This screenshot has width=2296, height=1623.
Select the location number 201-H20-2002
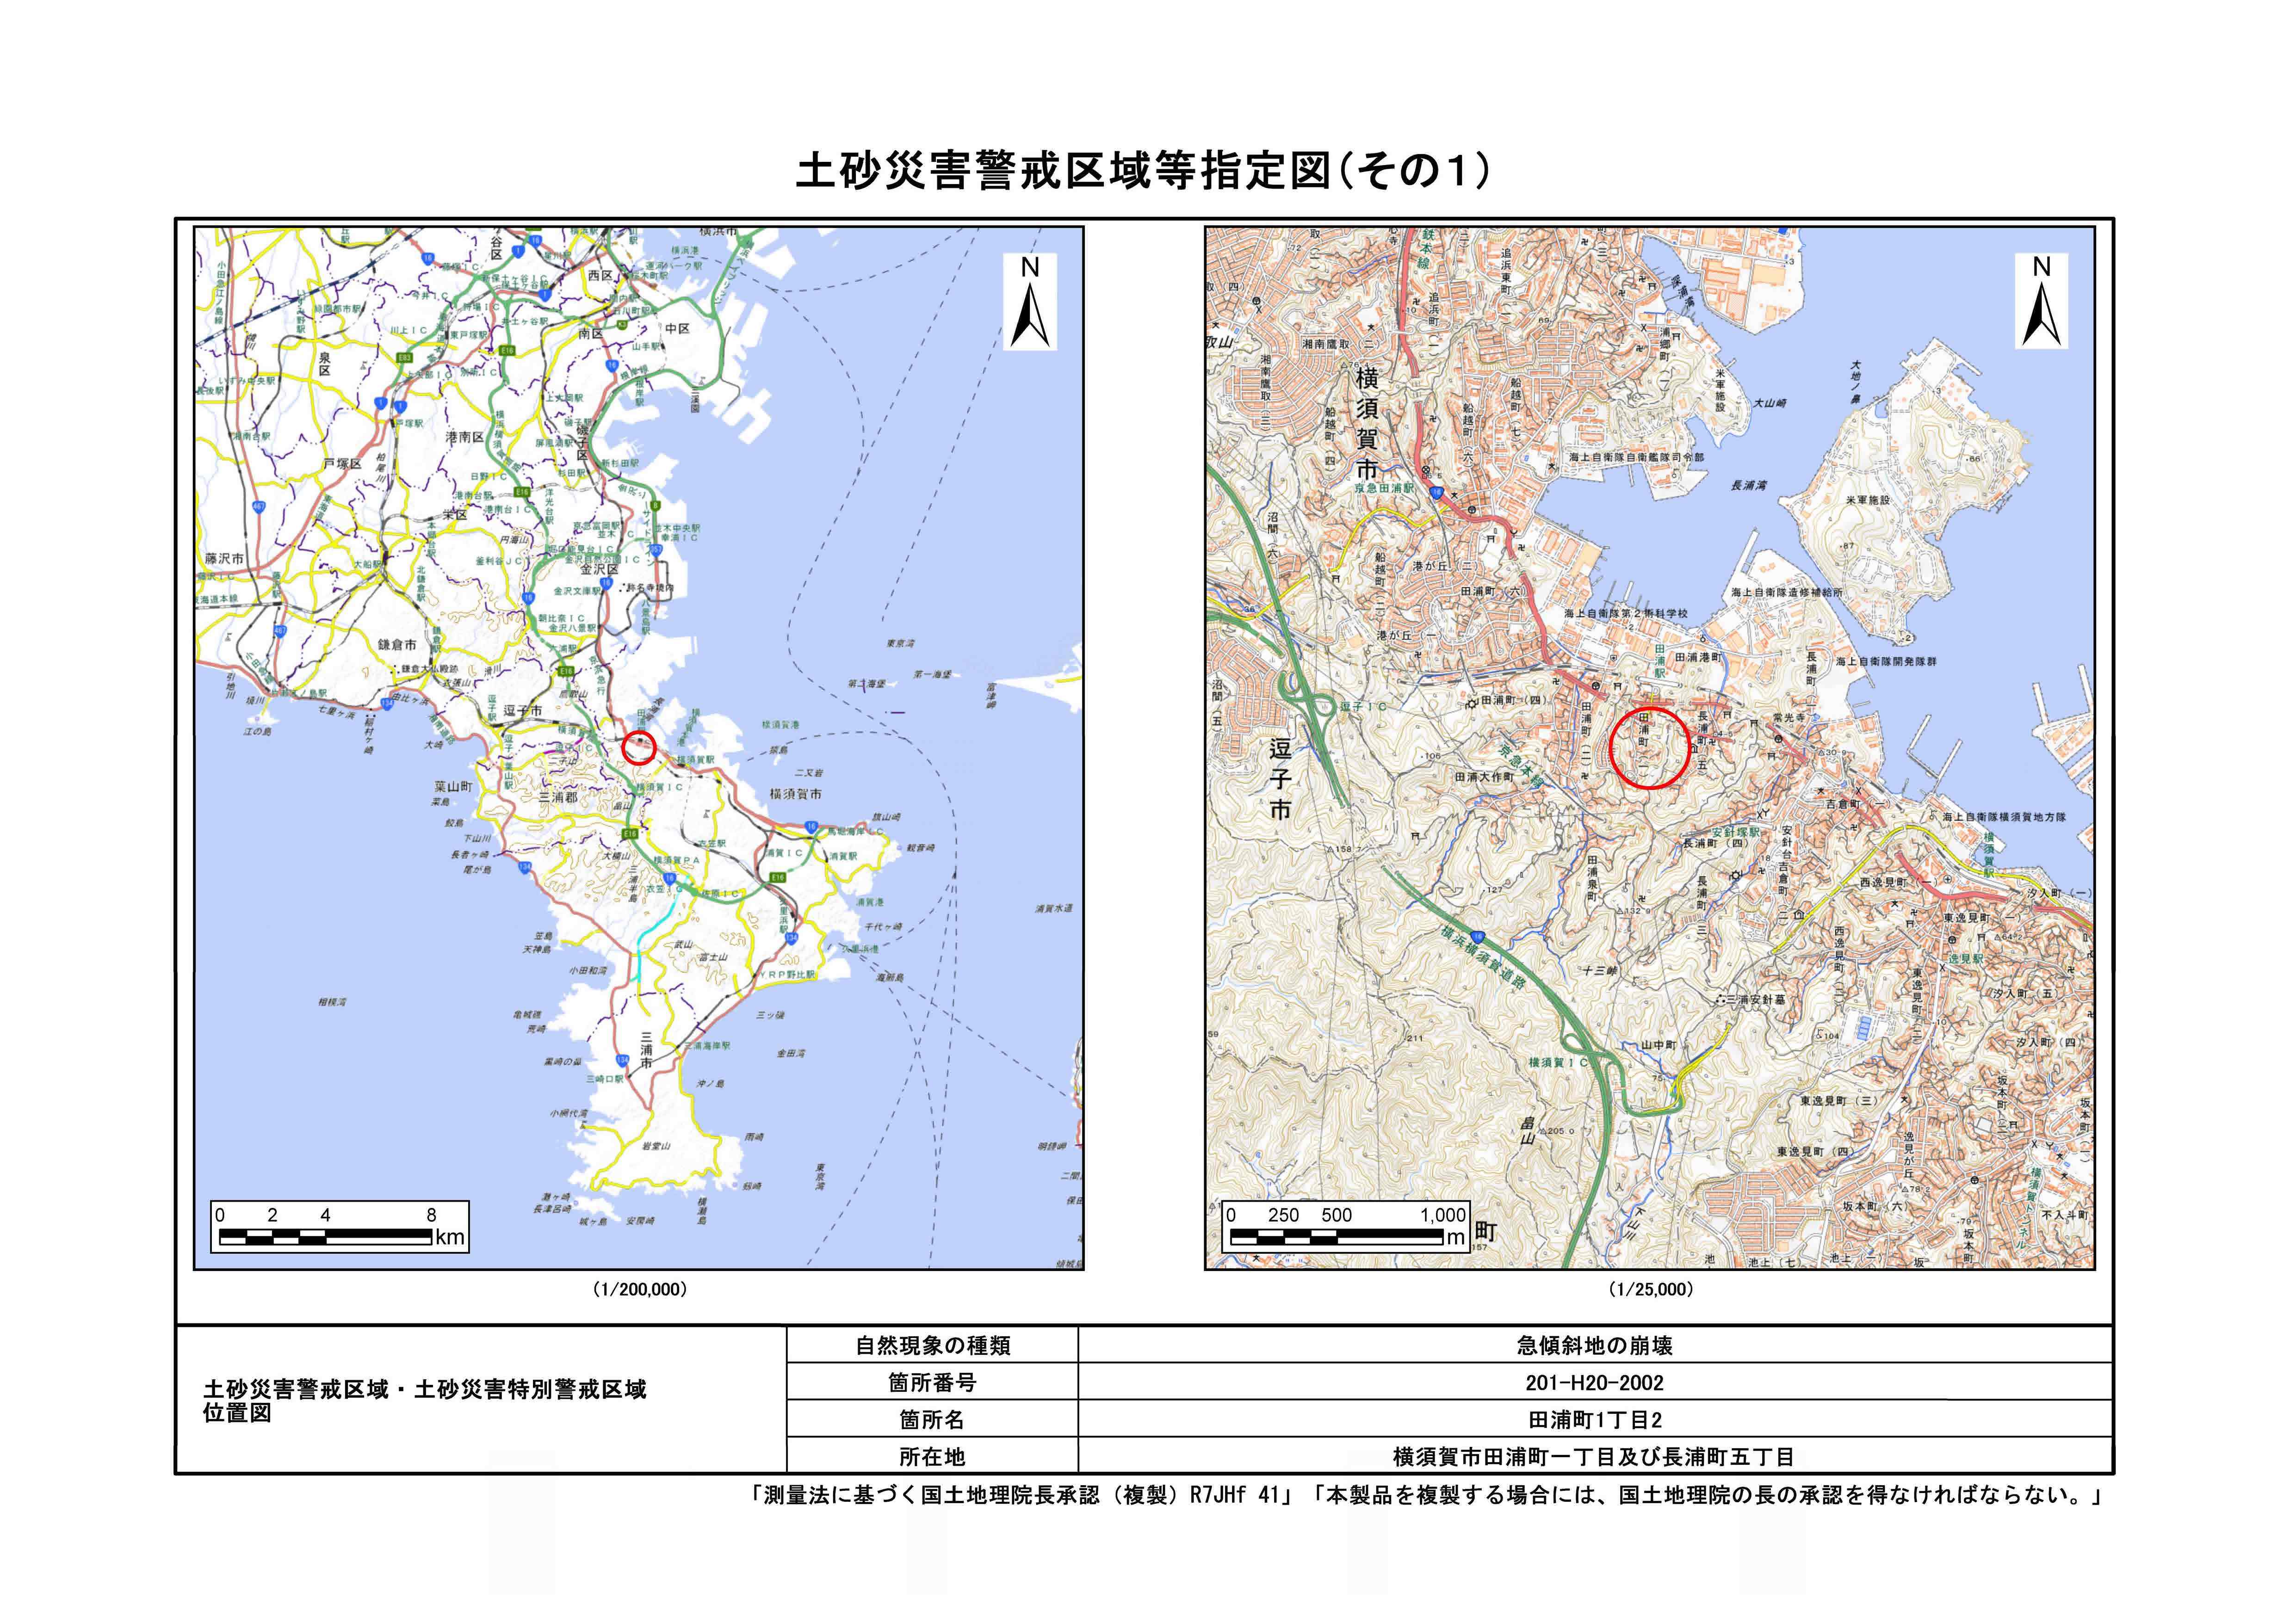tap(1594, 1382)
